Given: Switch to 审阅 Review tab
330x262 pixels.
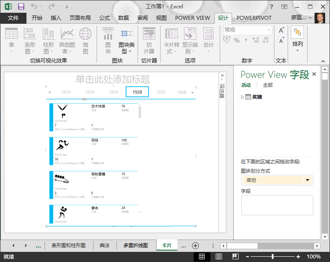Looking at the screenshot, I should [x=142, y=18].
